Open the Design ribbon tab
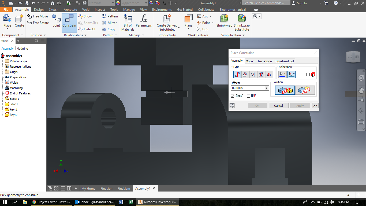The width and height of the screenshot is (366, 206). point(39,10)
